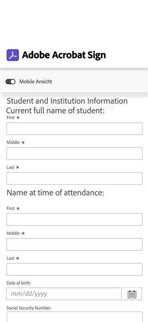Click the Adobe Acrobat purple logo icon
Viewport: 148px width, 322px height.
point(13,55)
